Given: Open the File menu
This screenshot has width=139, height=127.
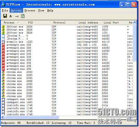Looking at the screenshot, I should [x=5, y=10].
